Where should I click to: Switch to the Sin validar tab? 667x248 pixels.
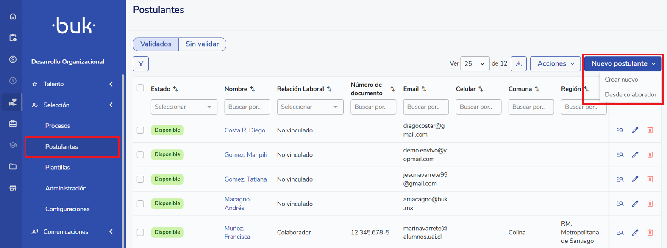(202, 44)
